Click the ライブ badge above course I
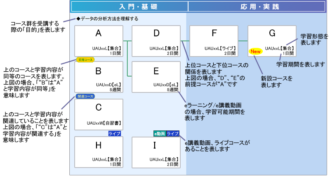The image size is (330, 182). (173, 134)
